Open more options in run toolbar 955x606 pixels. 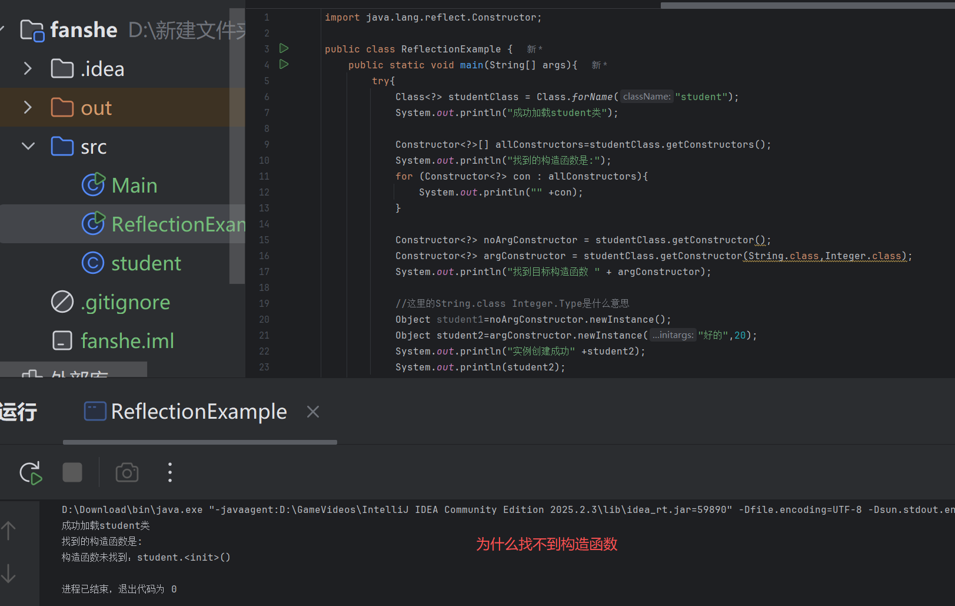tap(170, 472)
